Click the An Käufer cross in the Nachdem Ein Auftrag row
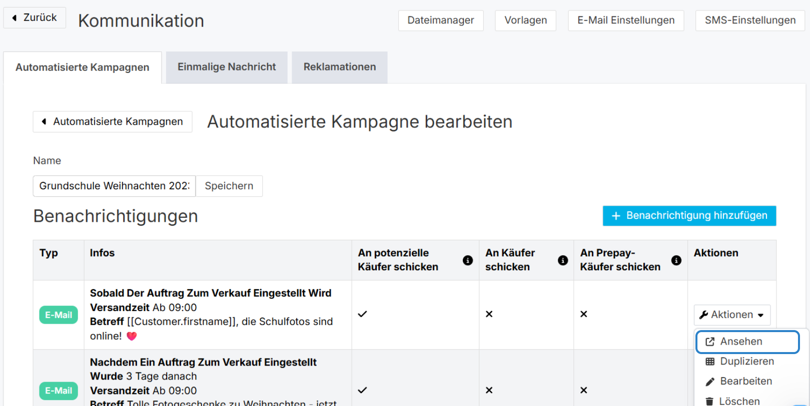The image size is (810, 406). [489, 390]
